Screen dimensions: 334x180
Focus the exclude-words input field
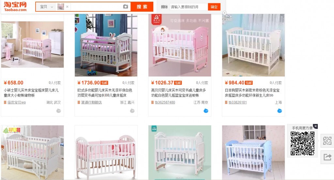coord(189,7)
